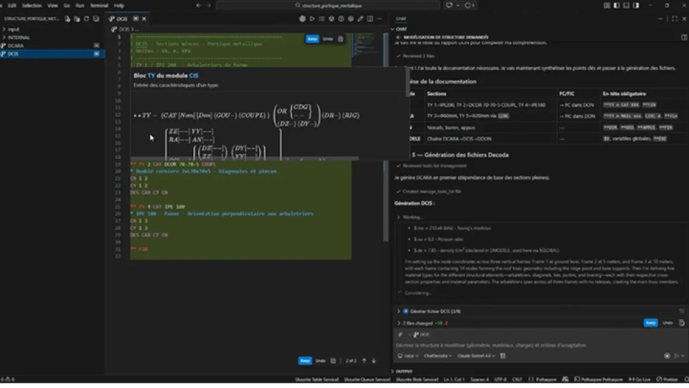
Task: Toggle the primary sidebar layout button
Action: coord(617,5)
